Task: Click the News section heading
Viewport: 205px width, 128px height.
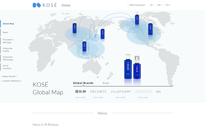Action: coord(102,113)
